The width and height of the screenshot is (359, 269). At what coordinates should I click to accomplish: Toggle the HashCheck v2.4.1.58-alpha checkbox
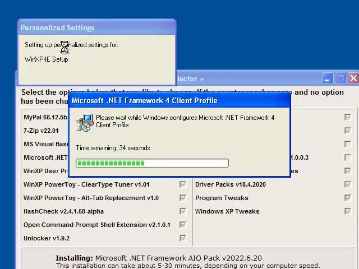183,211
